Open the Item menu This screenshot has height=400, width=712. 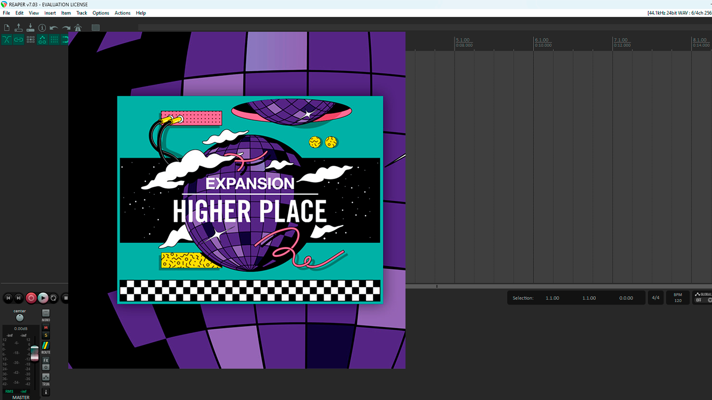66,13
